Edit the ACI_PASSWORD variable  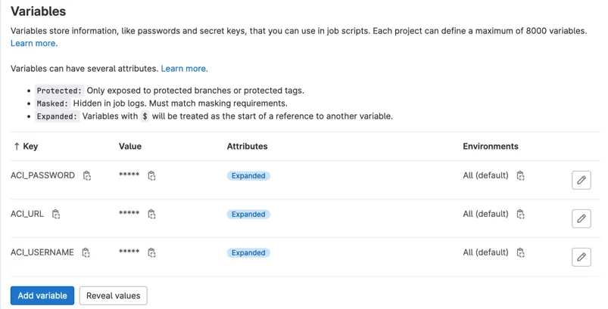(581, 180)
